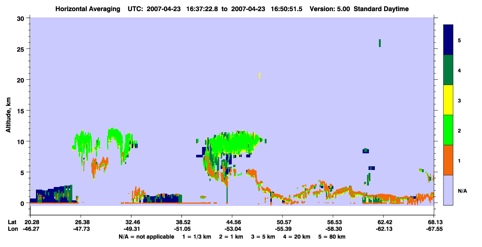Click the start time '16:37:22.8'
Screen dimensions: 482x247
pyautogui.click(x=202, y=9)
